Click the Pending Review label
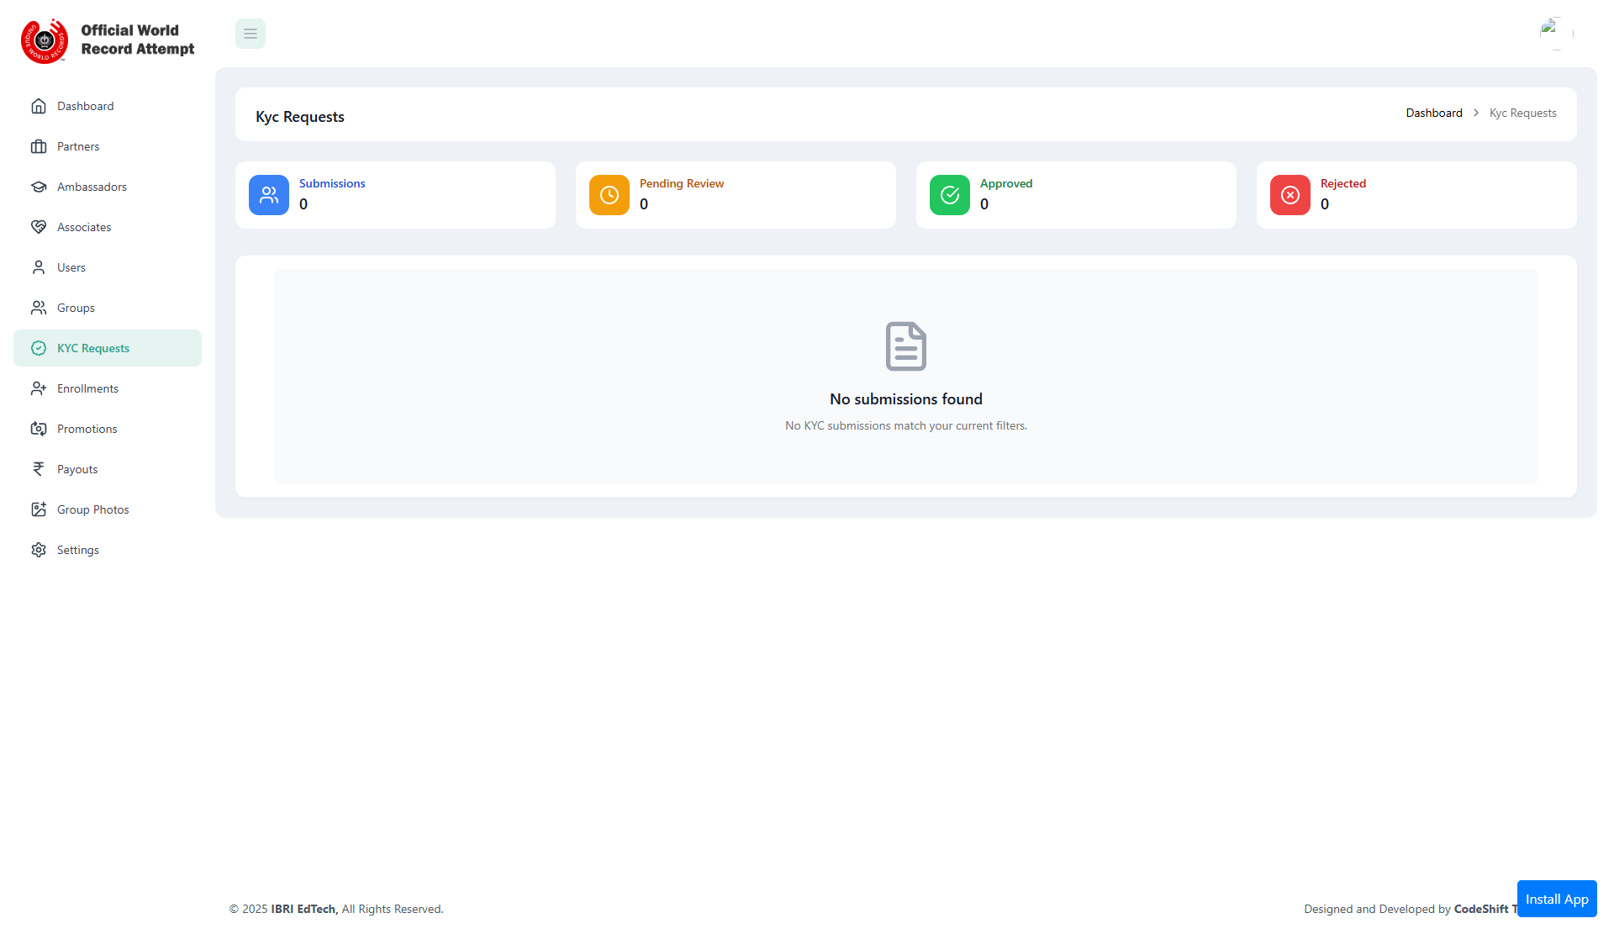This screenshot has width=1614, height=934. [681, 183]
